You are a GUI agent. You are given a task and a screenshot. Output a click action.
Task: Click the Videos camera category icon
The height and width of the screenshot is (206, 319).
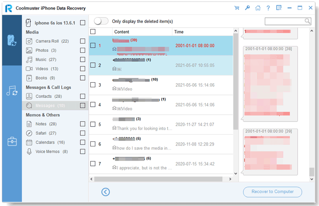point(29,69)
